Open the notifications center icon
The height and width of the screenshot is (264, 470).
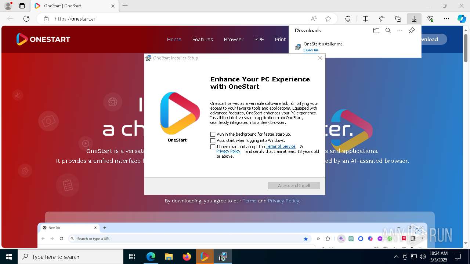click(458, 257)
